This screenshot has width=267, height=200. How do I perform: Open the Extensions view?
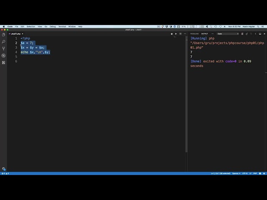tap(3, 62)
